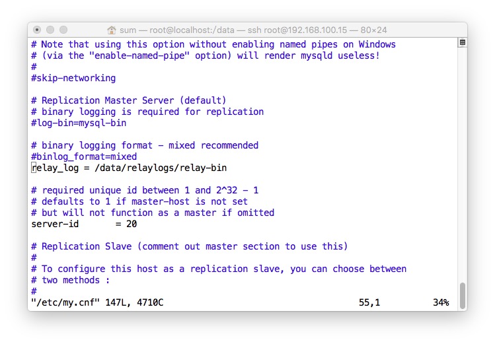
Task: Click the window title text 'sum — root@localhost:/data'
Action: pos(177,30)
